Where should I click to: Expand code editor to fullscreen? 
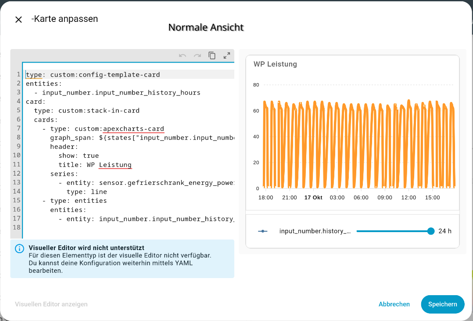point(227,56)
